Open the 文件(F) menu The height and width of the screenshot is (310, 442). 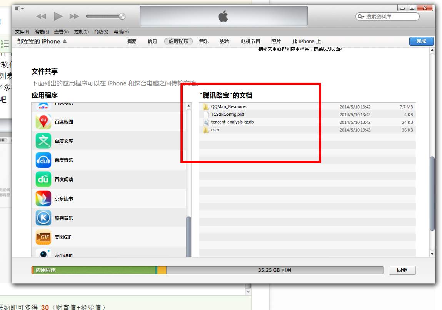tap(22, 32)
